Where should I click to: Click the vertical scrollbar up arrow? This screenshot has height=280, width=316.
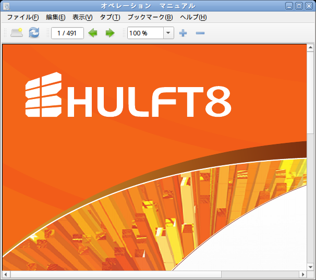tap(310, 47)
